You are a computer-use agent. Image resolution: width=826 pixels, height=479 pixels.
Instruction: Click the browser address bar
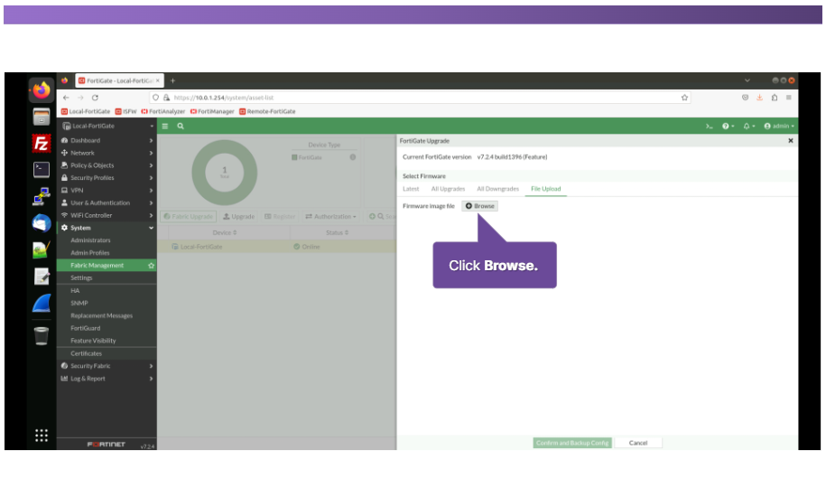point(422,98)
